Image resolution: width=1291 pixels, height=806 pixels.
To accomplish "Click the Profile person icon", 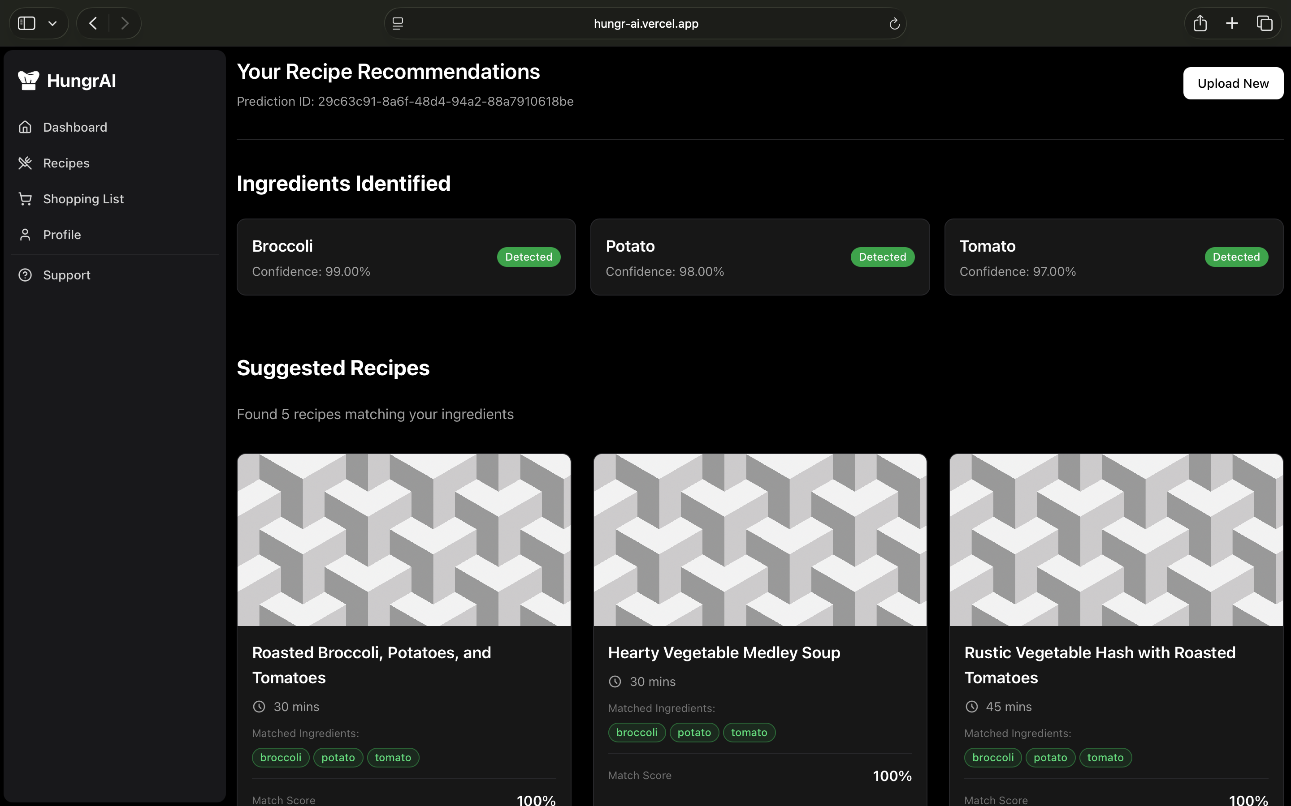I will [25, 235].
